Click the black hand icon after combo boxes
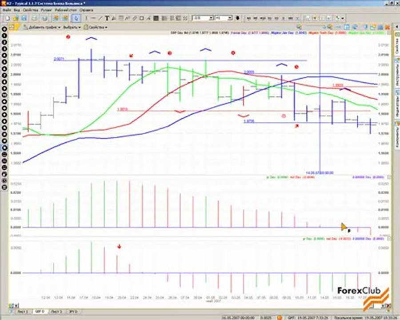The height and width of the screenshot is (320, 400). point(238,18)
